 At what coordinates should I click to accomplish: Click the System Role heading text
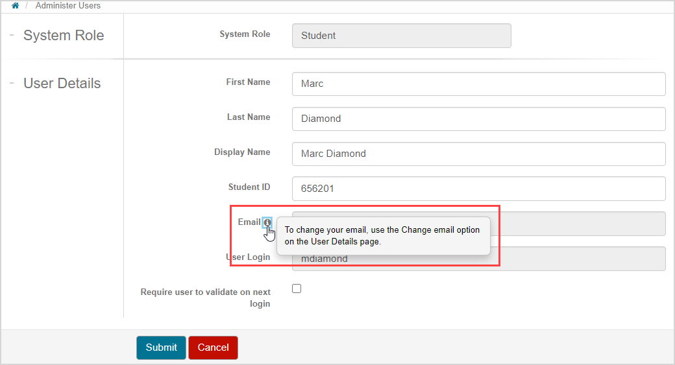[64, 36]
